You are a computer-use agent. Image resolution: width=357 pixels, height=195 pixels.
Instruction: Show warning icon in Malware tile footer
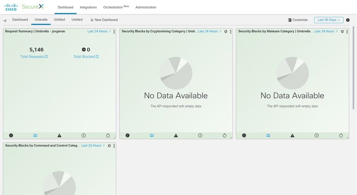[x=293, y=135]
